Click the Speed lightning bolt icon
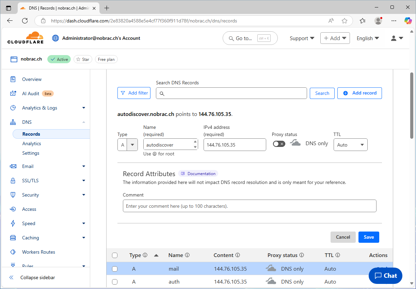This screenshot has height=289, width=416. pyautogui.click(x=13, y=223)
